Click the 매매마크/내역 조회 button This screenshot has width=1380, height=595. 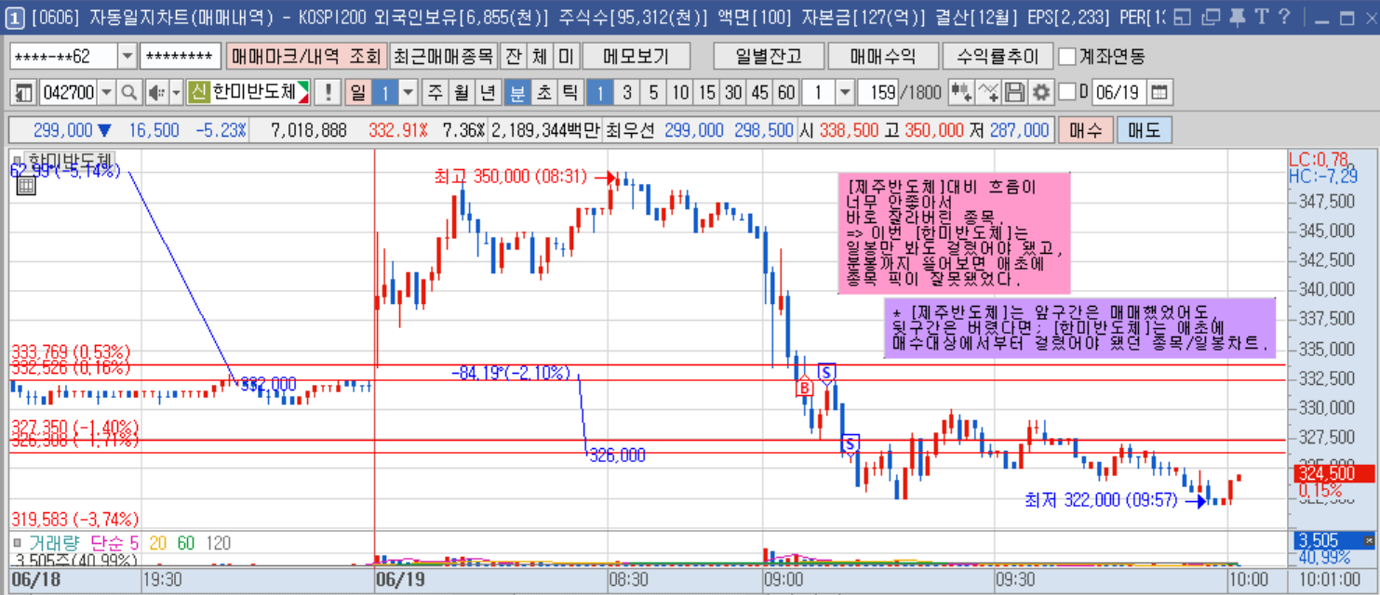(305, 57)
